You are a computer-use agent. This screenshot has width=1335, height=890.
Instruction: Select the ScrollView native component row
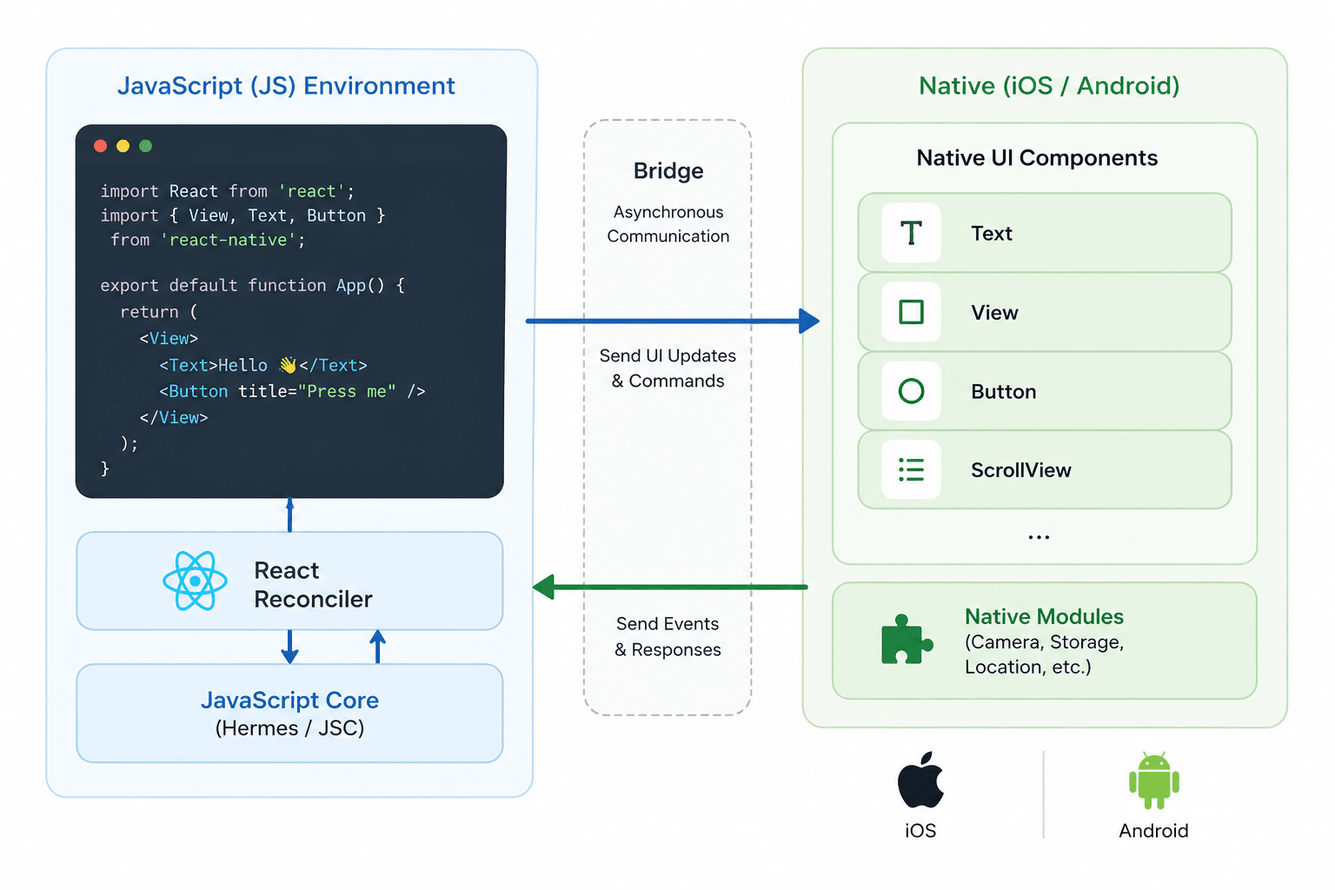[x=1045, y=470]
